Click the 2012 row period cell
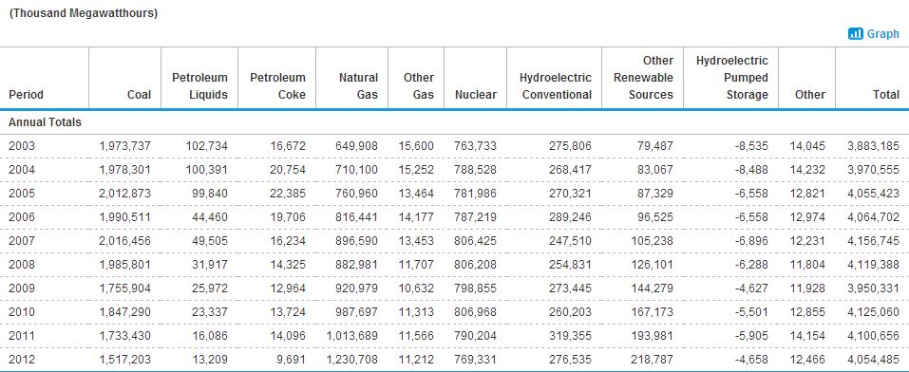The width and height of the screenshot is (909, 372). pos(22,360)
